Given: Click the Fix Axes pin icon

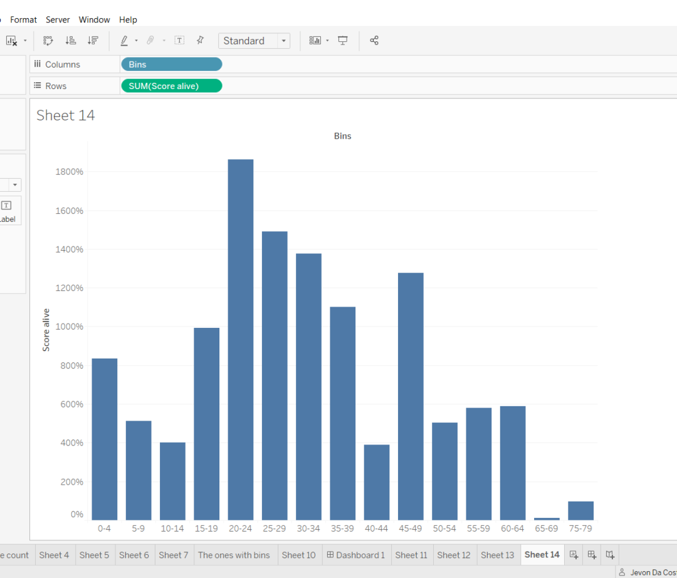Looking at the screenshot, I should point(200,41).
